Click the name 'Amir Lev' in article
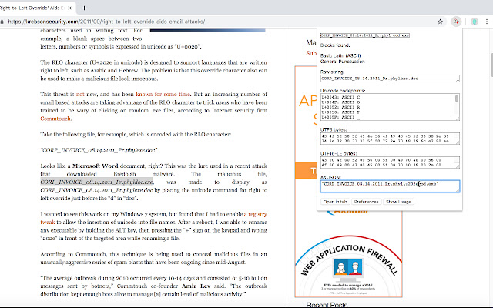Viewport: 493px width, 308px height. pos(195,286)
